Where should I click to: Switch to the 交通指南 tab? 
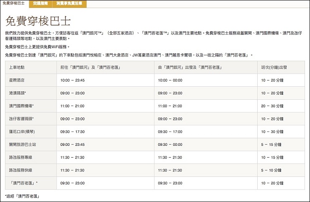coord(41,3)
